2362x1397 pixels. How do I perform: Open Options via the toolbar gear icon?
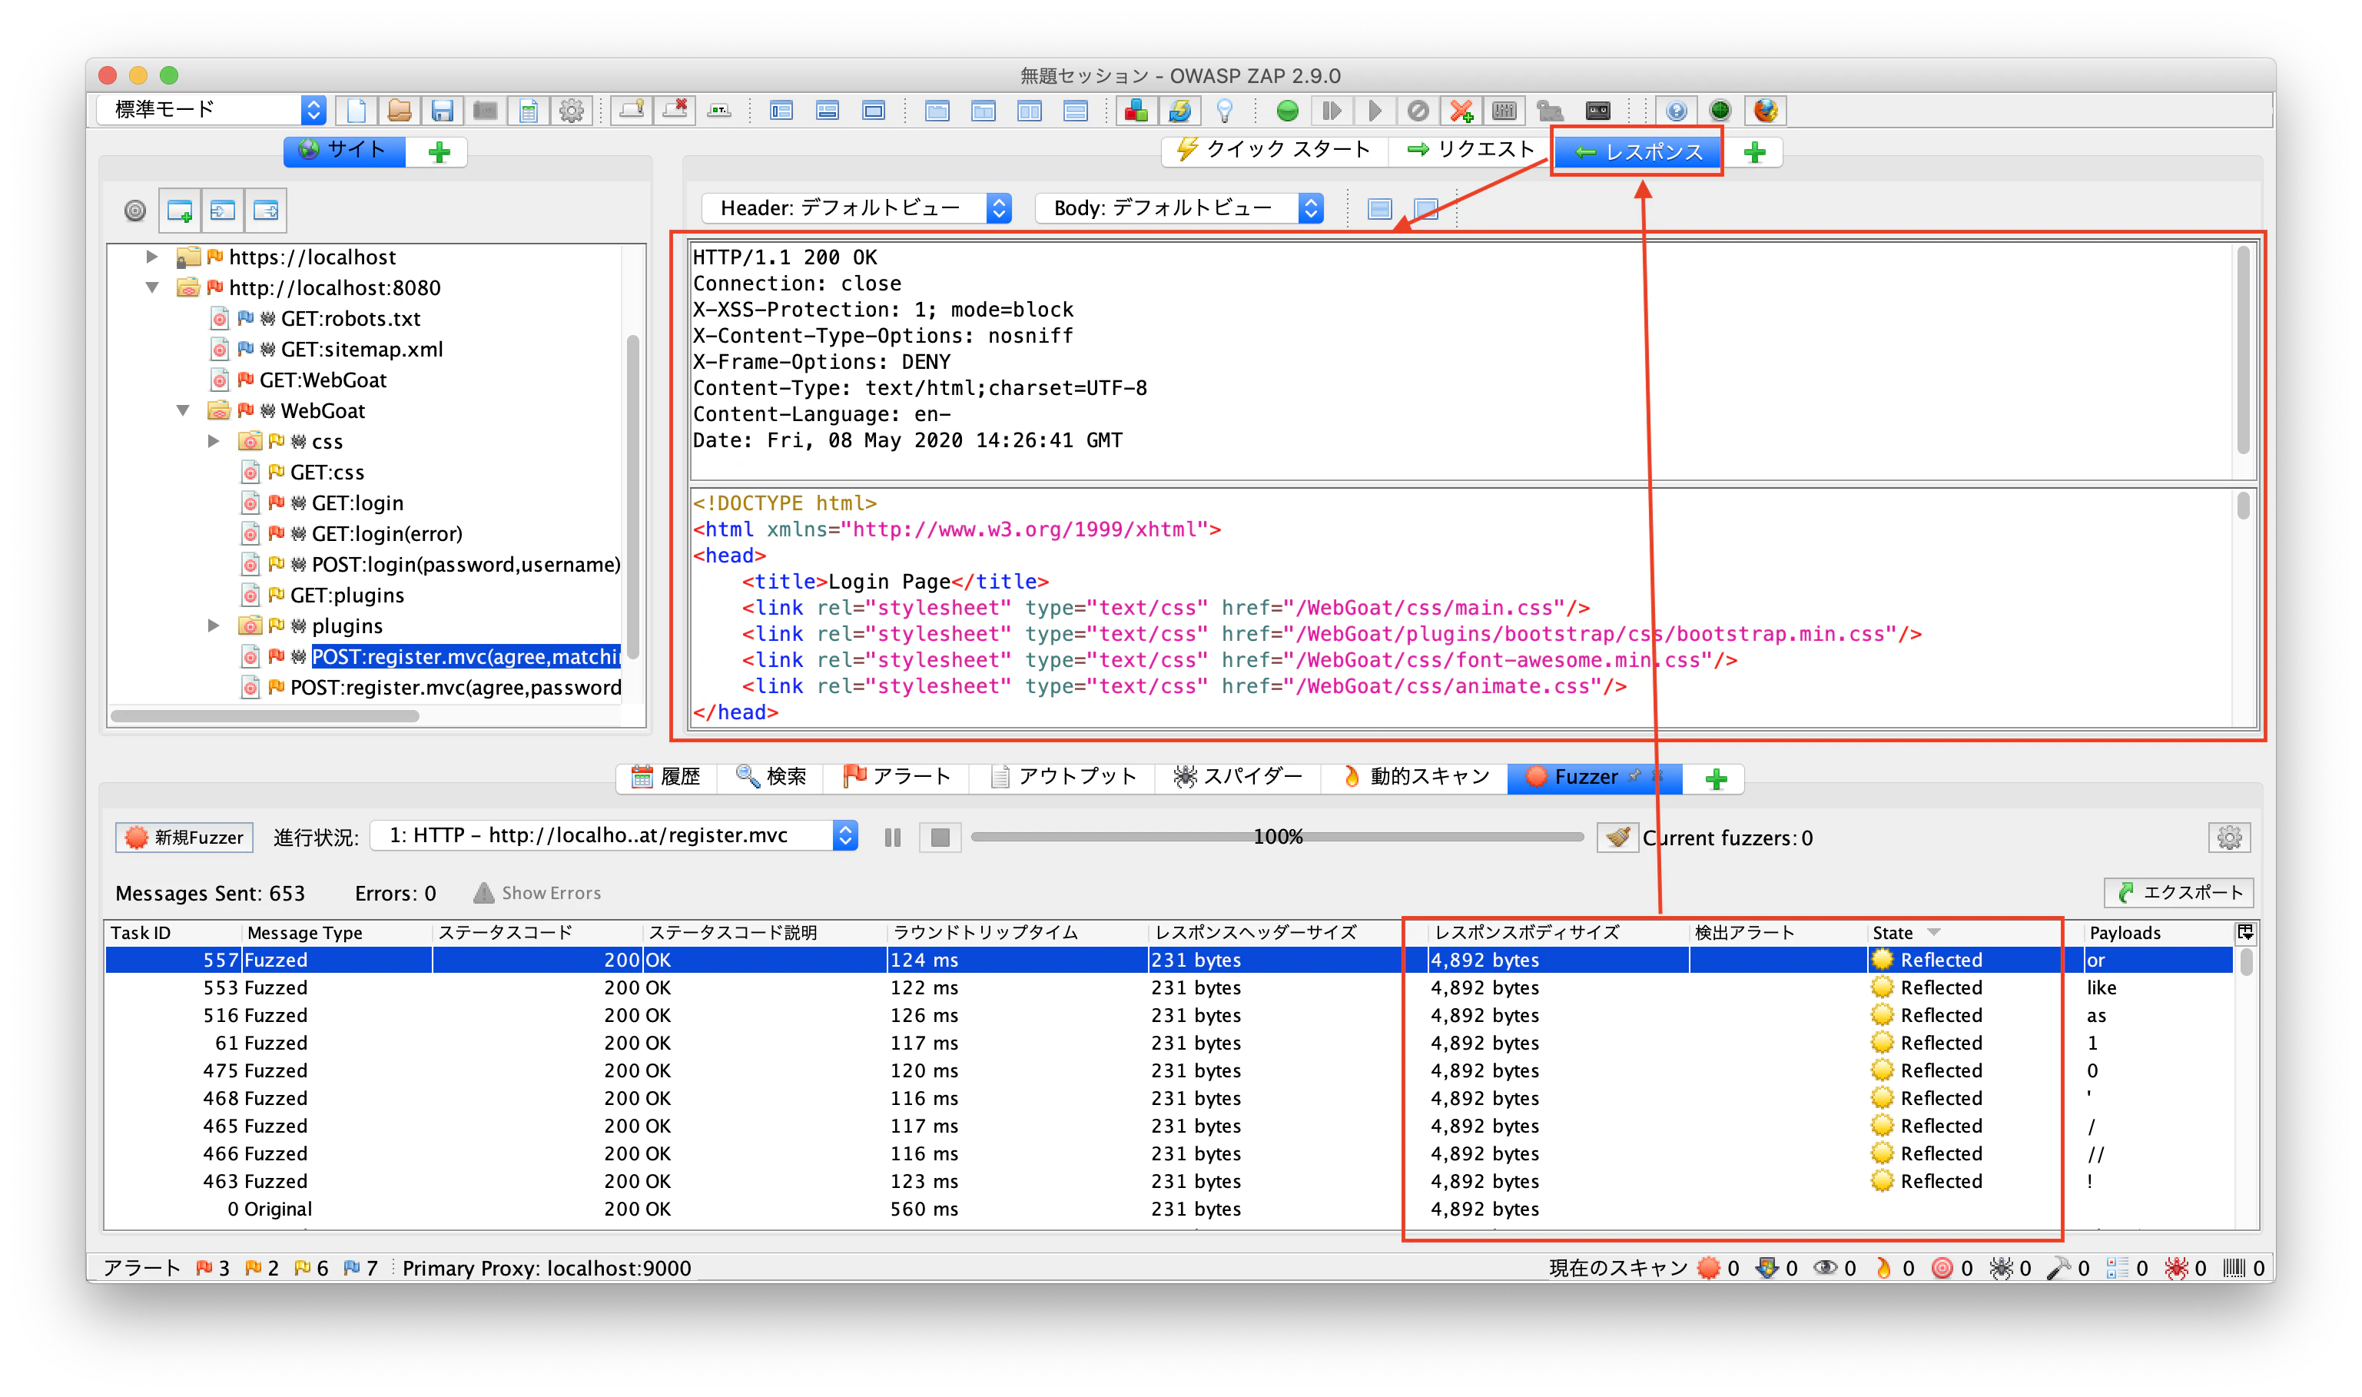click(x=571, y=111)
